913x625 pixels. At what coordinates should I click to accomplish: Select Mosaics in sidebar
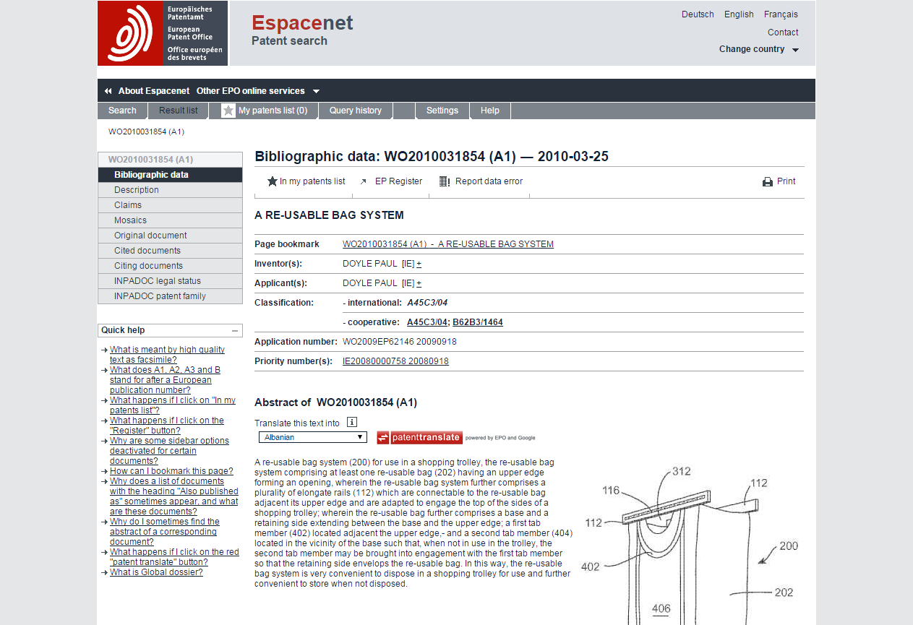170,220
